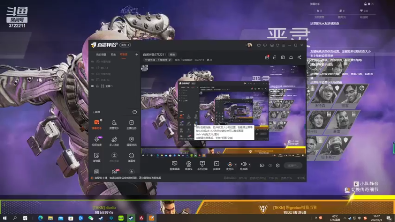Show hidden system tray icons

click(345, 218)
